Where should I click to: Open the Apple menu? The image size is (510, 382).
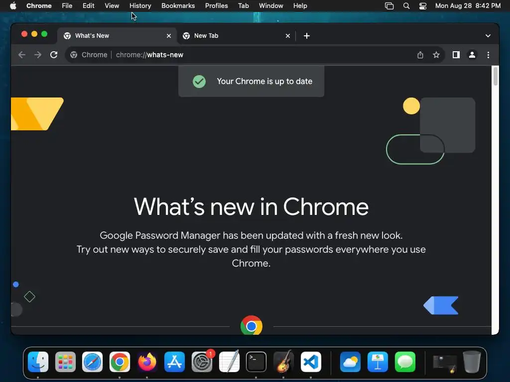tap(13, 6)
